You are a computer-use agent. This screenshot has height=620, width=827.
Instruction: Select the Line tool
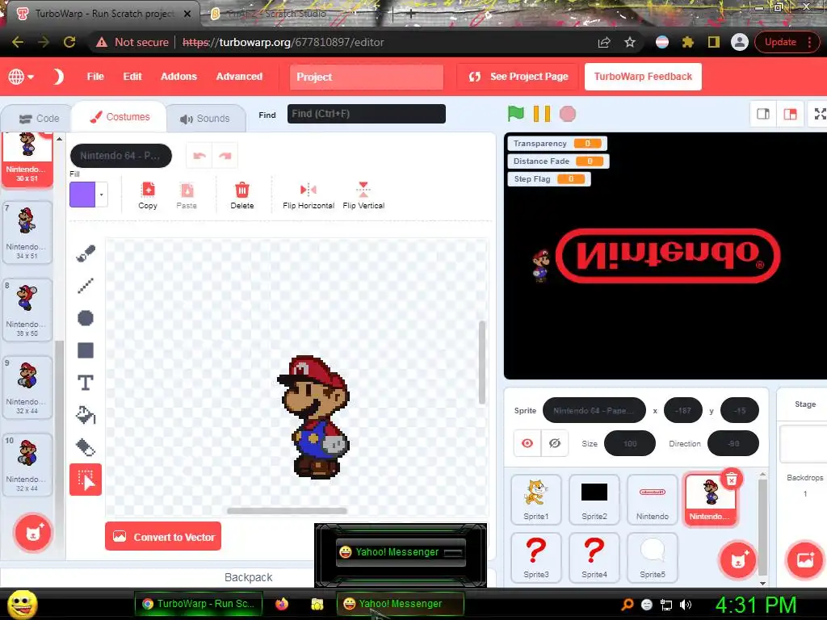pos(86,286)
